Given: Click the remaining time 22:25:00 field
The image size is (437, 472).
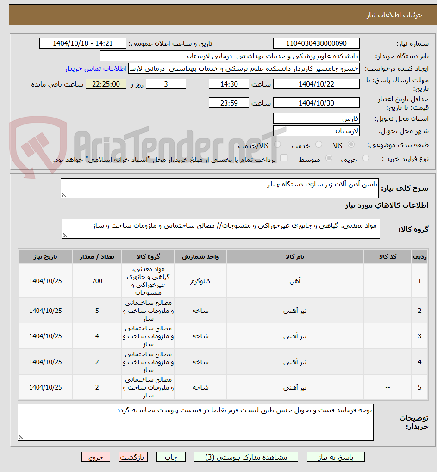Looking at the screenshot, I should [106, 84].
